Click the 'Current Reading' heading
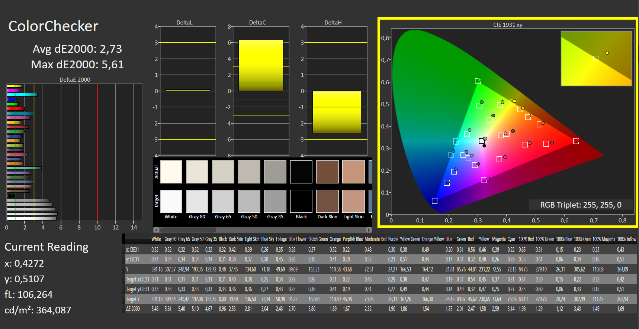The width and height of the screenshot is (639, 329). point(46,247)
